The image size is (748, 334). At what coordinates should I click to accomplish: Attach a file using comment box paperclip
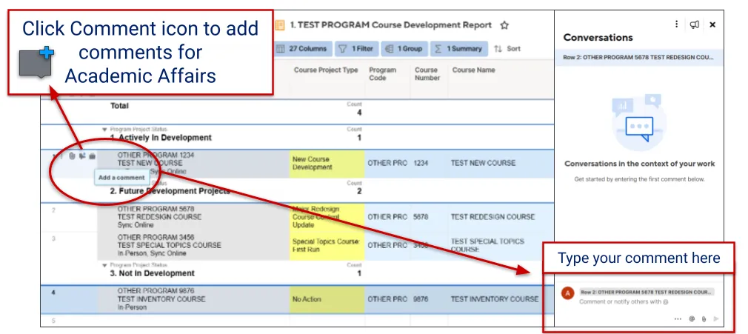click(x=704, y=318)
